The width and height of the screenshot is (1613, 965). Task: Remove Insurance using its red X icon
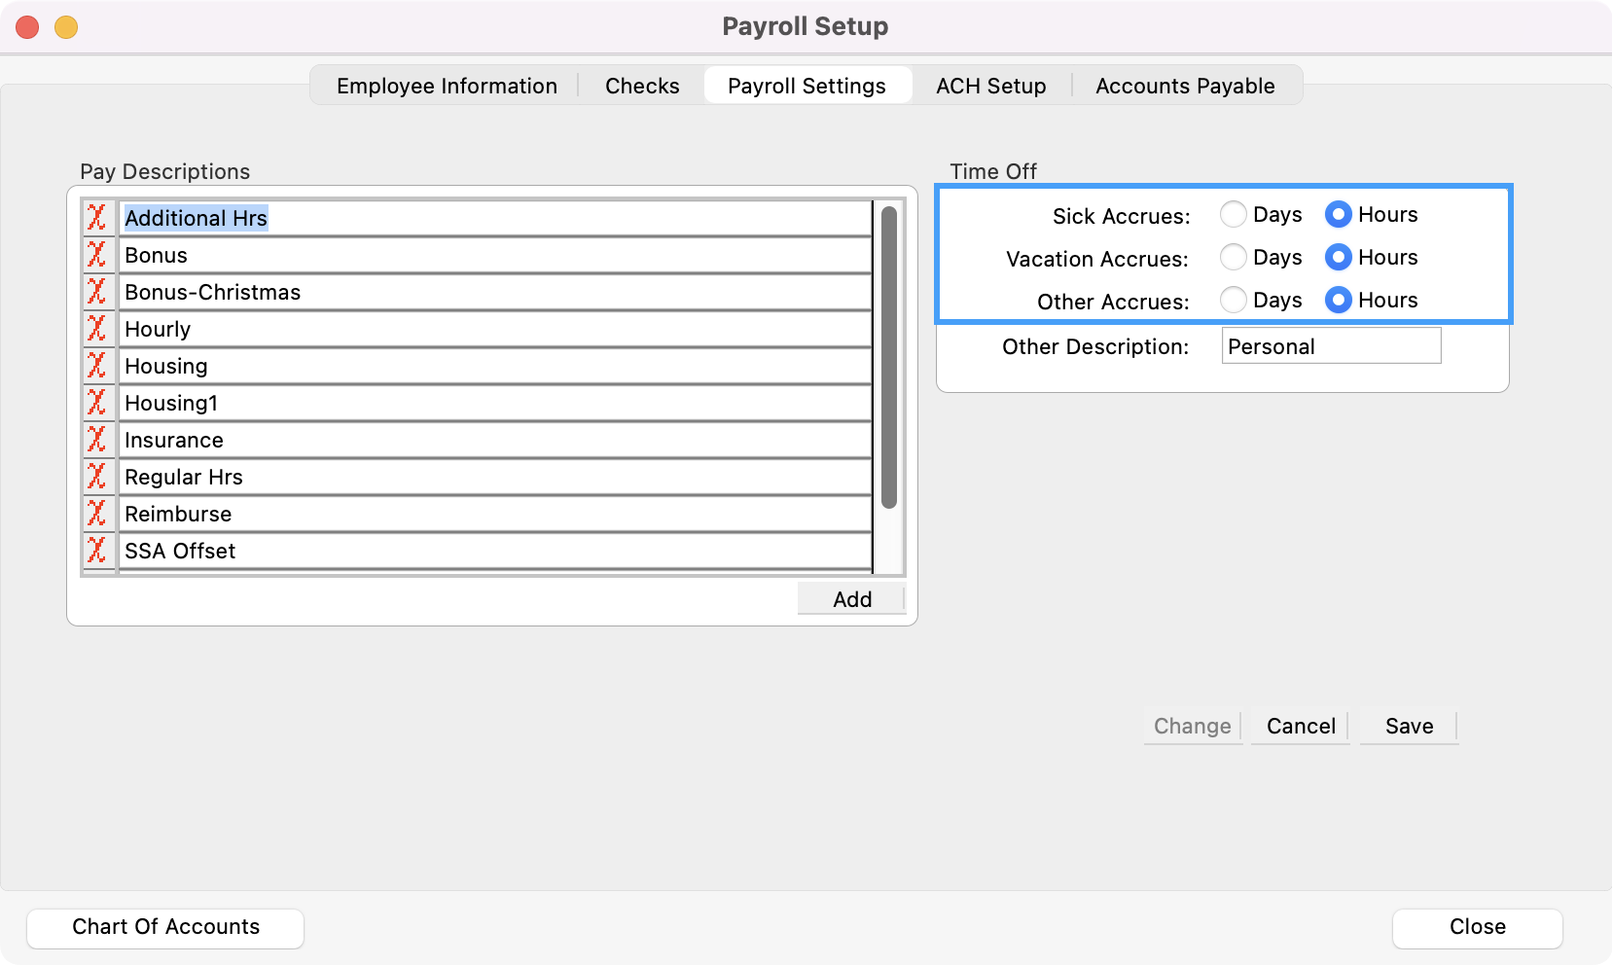coord(97,440)
